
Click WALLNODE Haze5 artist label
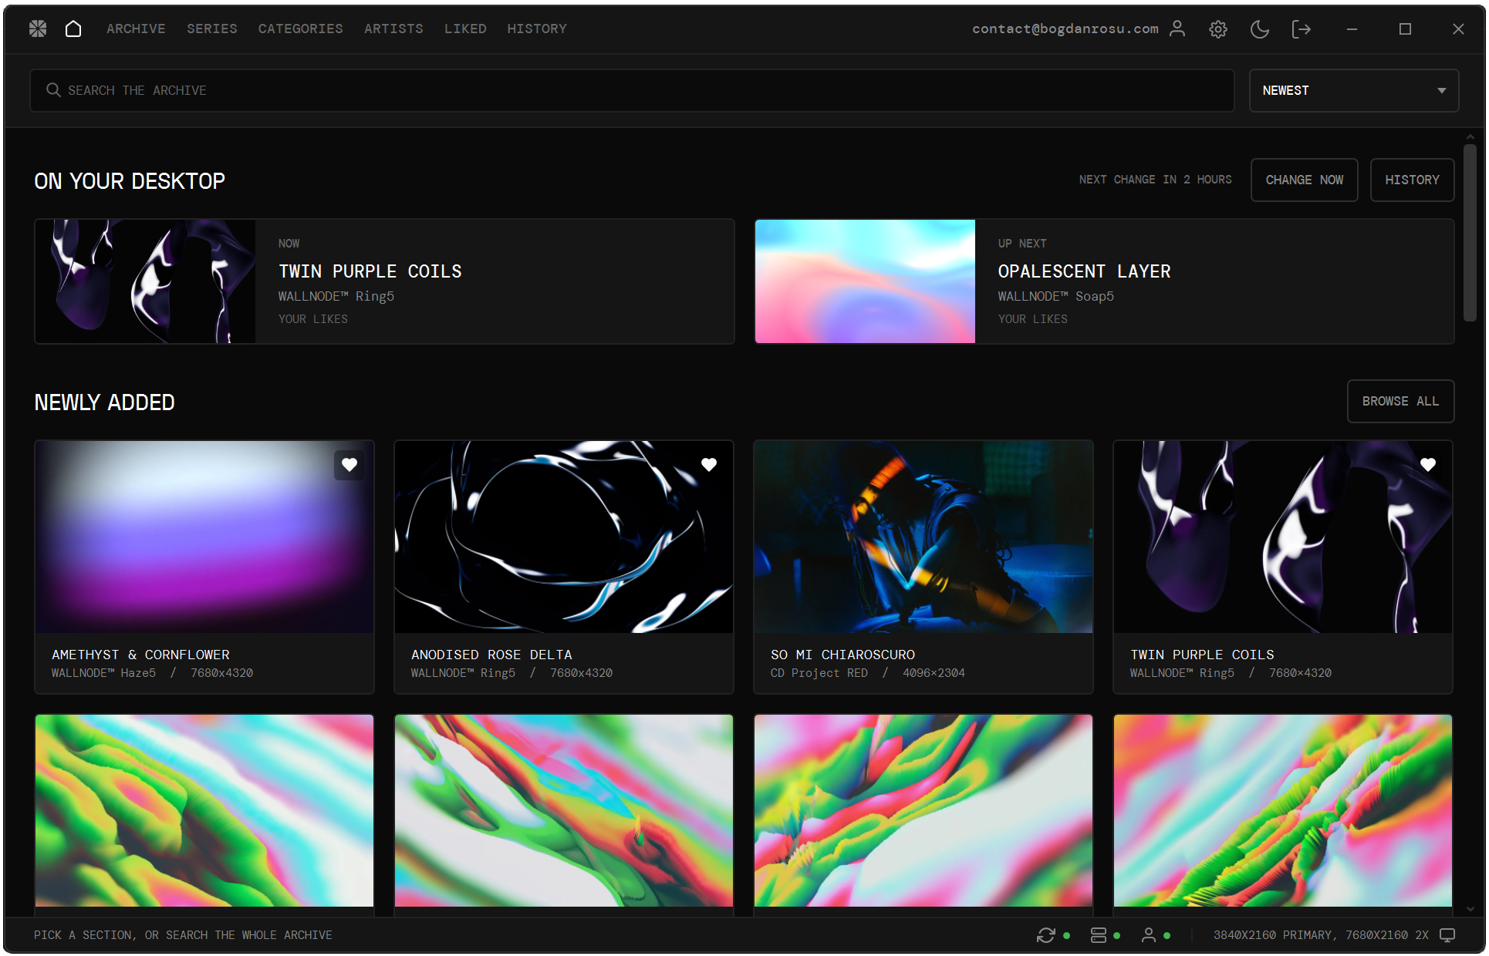103,673
